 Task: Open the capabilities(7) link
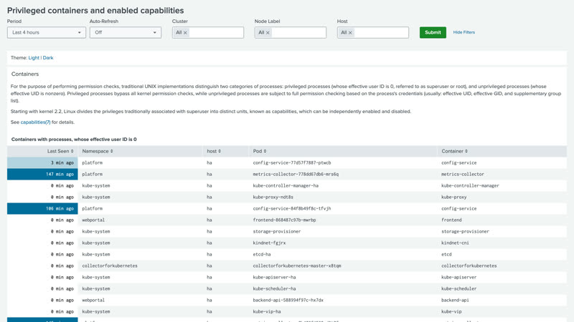click(35, 122)
